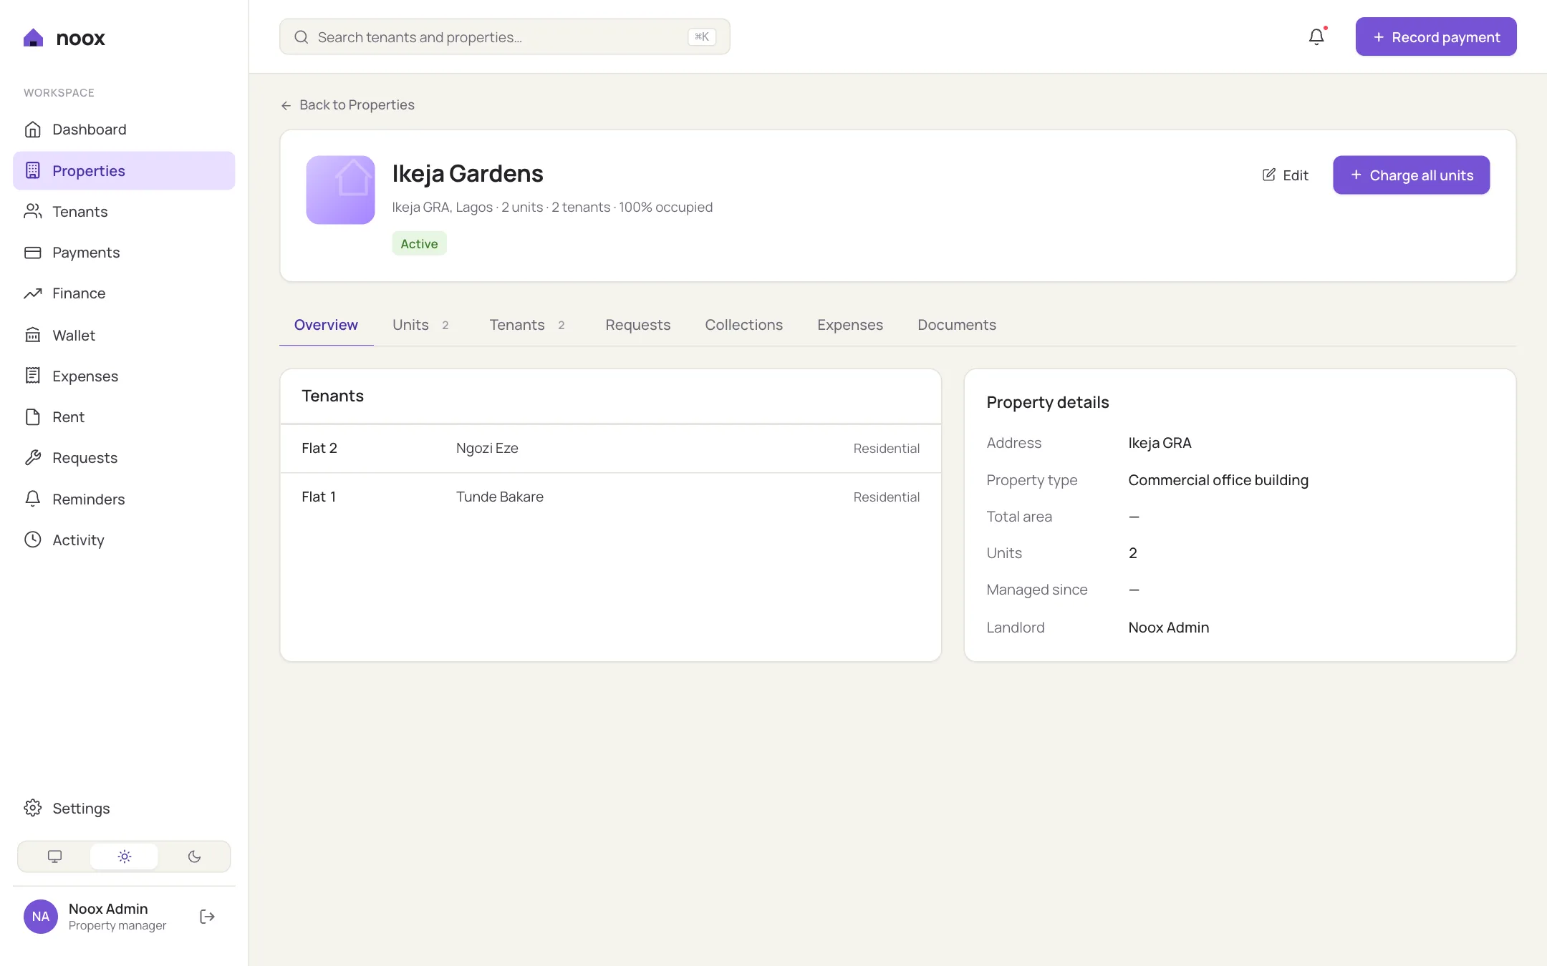
Task: Go to Tenants in the sidebar
Action: [x=124, y=212]
